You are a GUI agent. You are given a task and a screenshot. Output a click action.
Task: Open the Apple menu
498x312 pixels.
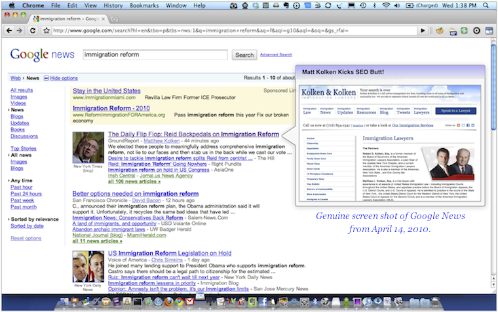12,5
